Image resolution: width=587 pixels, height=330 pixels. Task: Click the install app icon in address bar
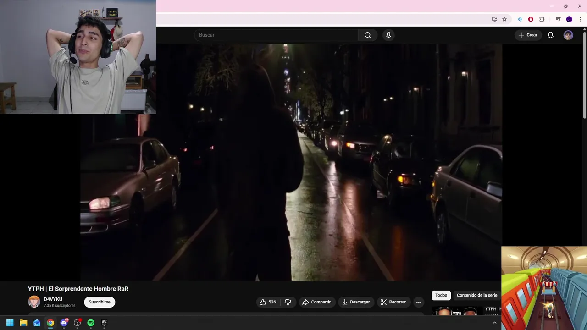[x=494, y=19]
